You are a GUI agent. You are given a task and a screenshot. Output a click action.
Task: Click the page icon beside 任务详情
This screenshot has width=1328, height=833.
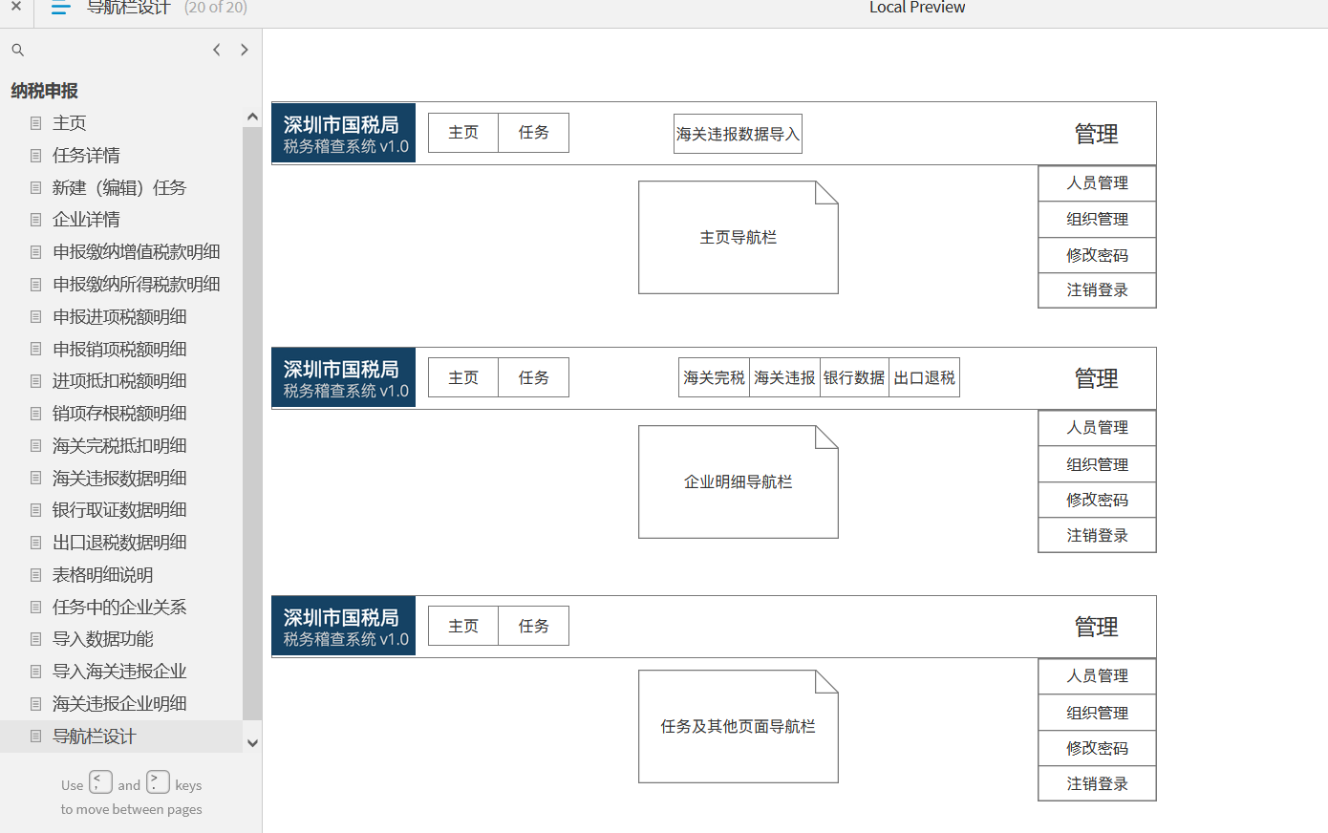coord(36,156)
